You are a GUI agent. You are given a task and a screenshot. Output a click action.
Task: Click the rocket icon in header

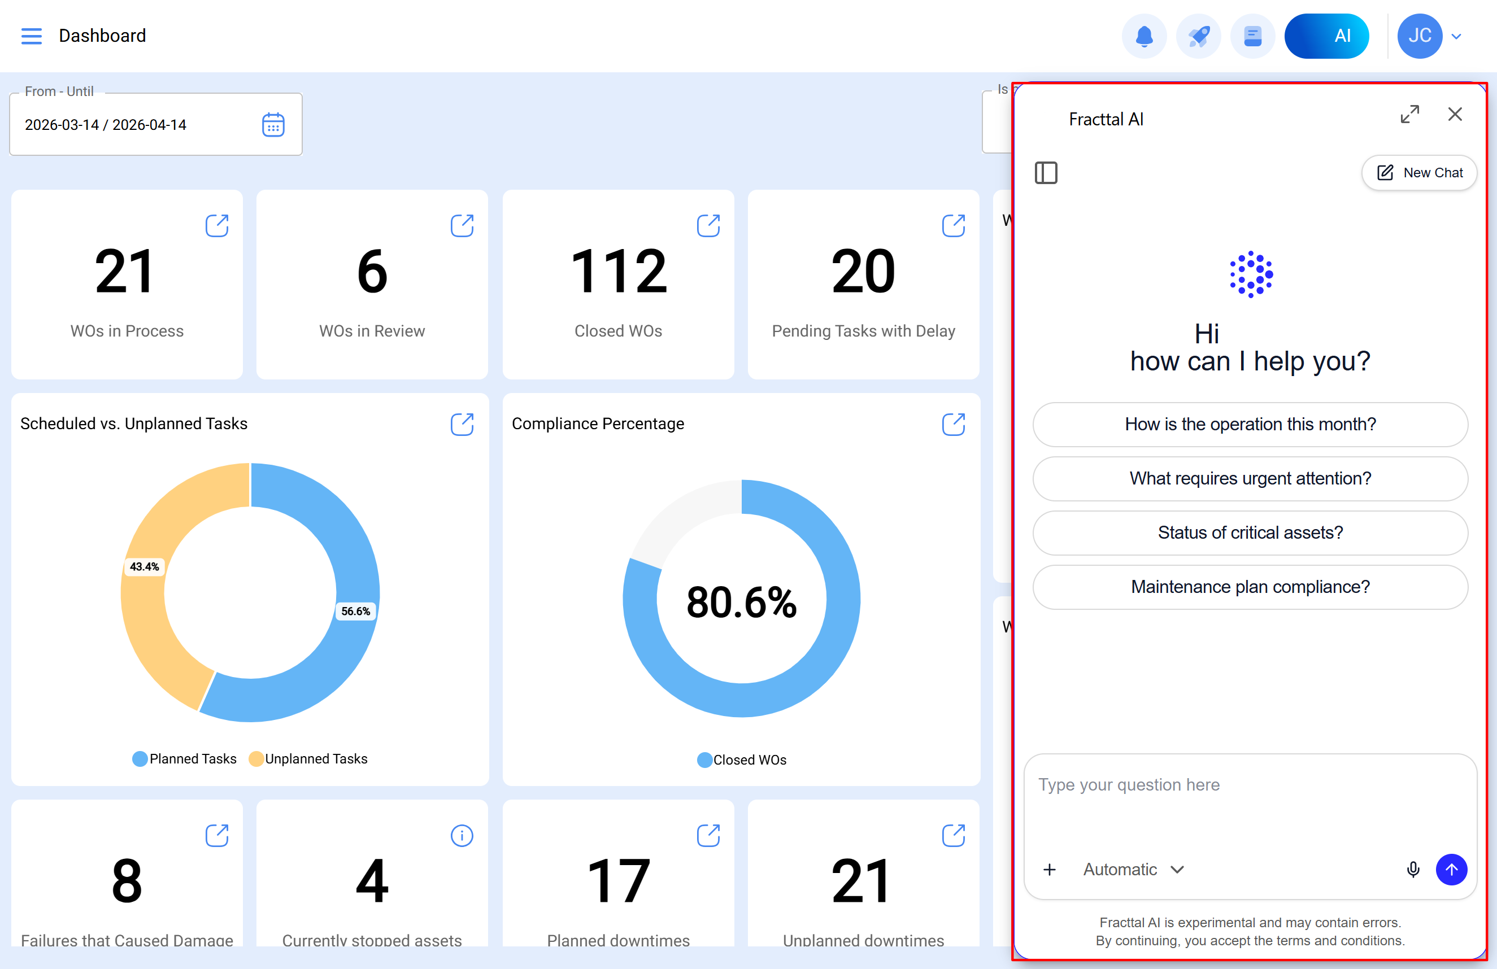(x=1198, y=36)
